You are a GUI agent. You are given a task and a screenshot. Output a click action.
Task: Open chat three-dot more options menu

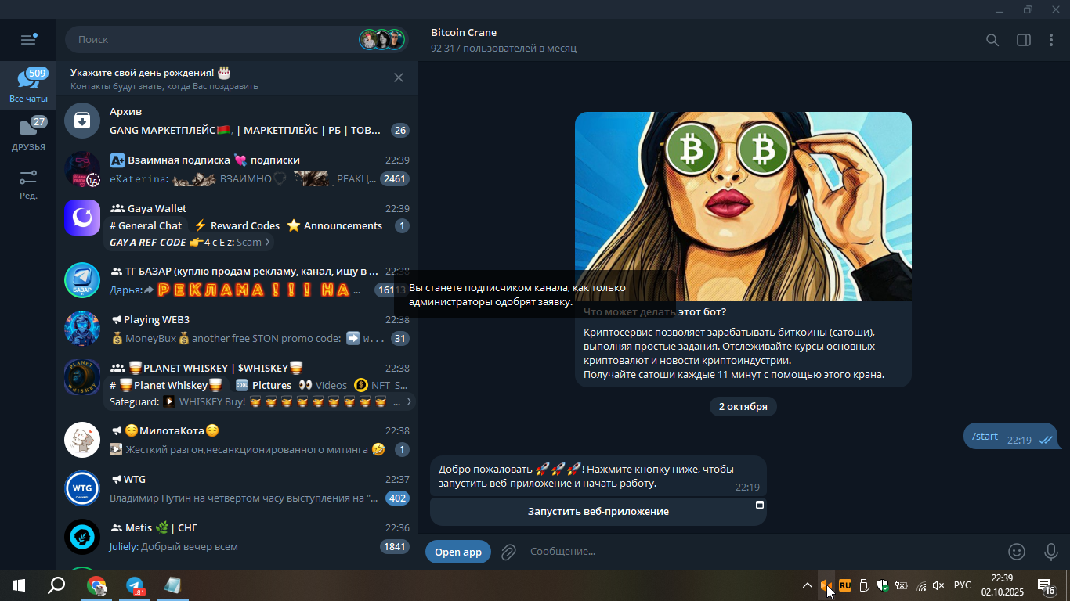tap(1051, 40)
